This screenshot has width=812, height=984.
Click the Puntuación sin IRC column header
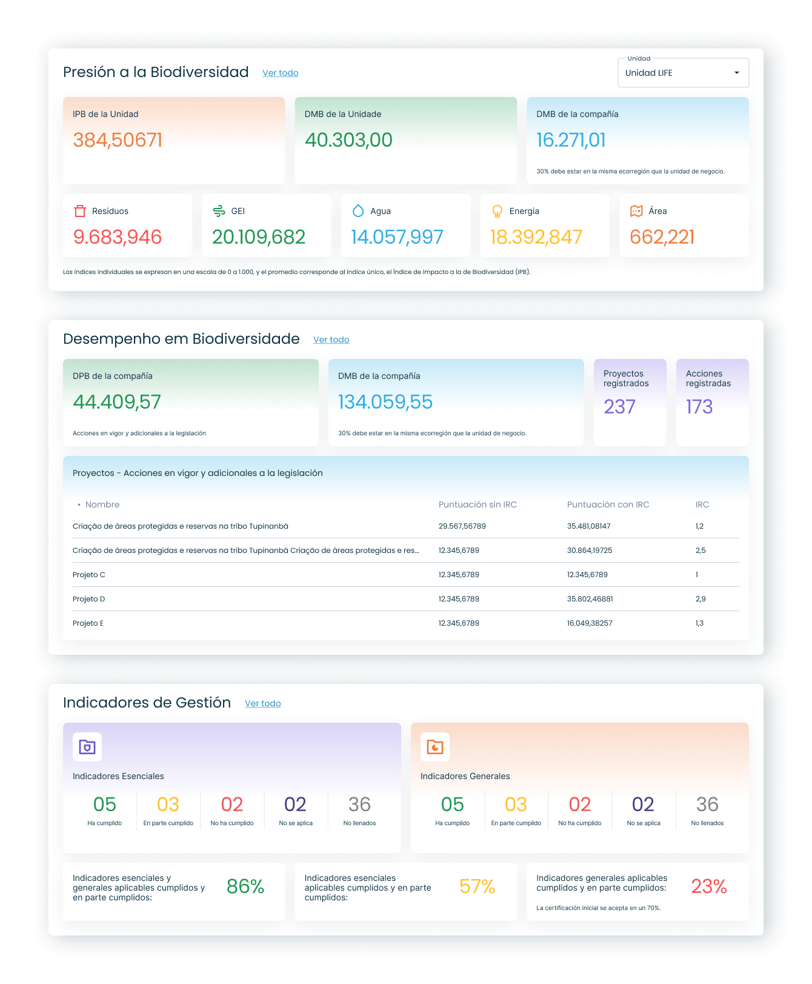(478, 504)
